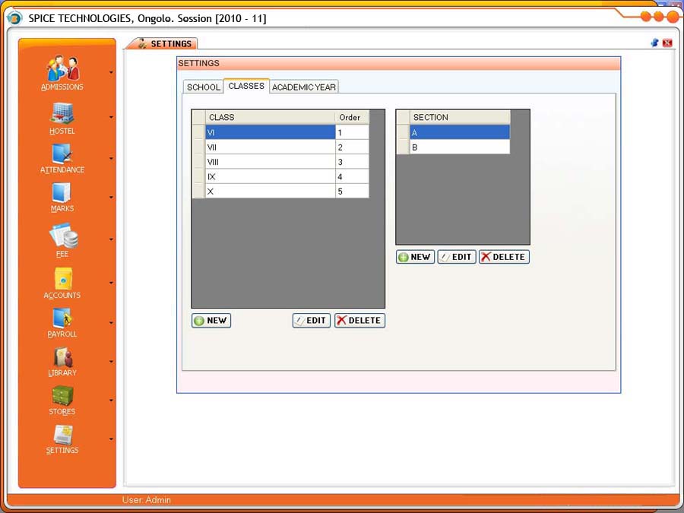Select the Marks icon in sidebar

point(62,192)
